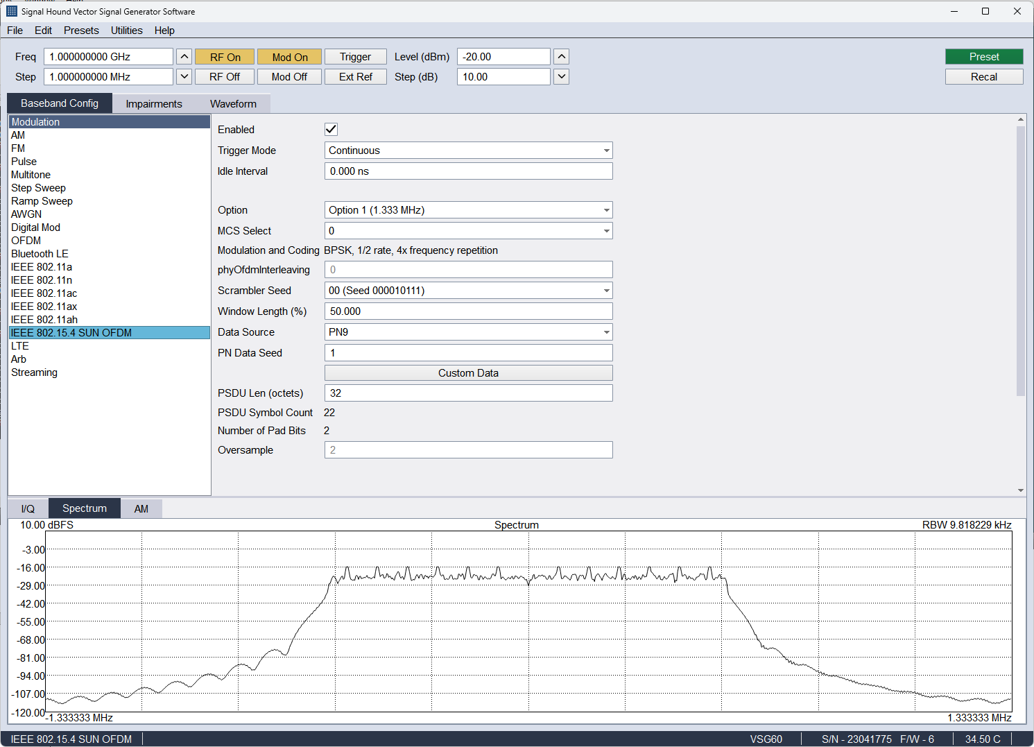Click the Window Length (%) field

468,311
